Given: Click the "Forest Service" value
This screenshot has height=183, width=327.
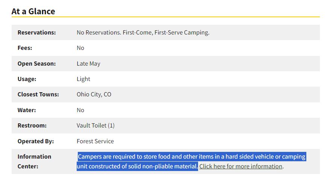Looking at the screenshot, I should pyautogui.click(x=95, y=141).
